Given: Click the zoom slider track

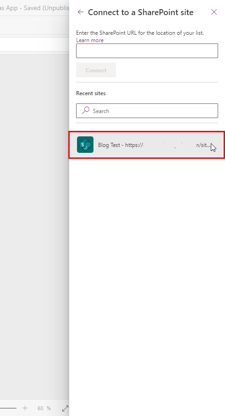Looking at the screenshot, I should point(8,408).
